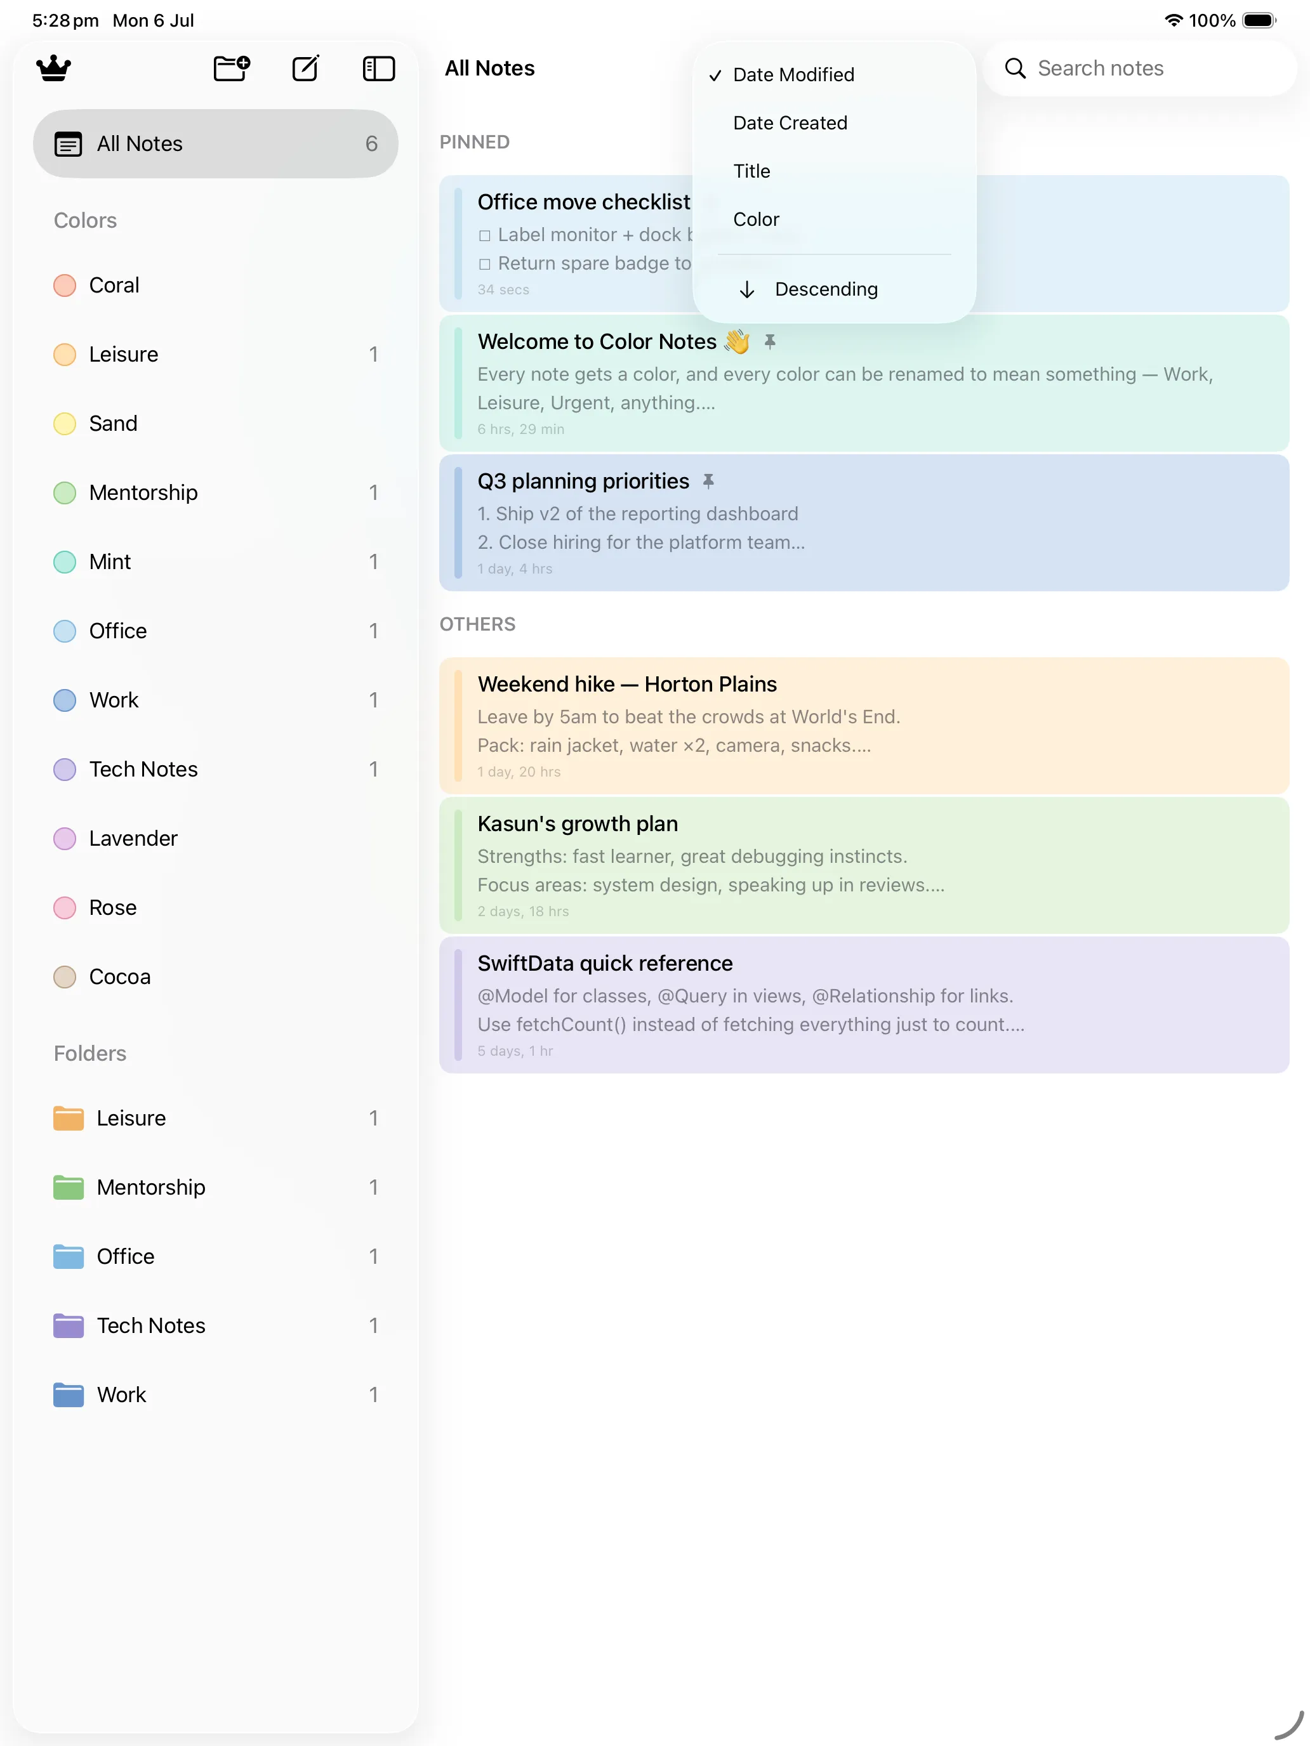Open the Work folder
Viewport: 1310px width, 1746px height.
[216, 1395]
